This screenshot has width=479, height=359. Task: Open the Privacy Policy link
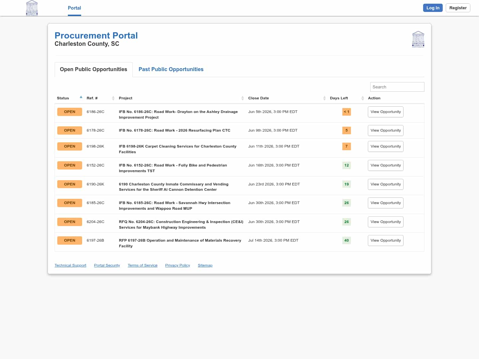[177, 265]
